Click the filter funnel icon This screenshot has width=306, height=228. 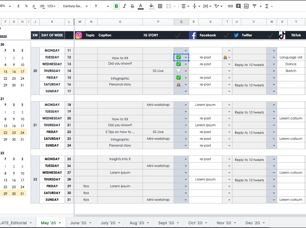click(254, 6)
